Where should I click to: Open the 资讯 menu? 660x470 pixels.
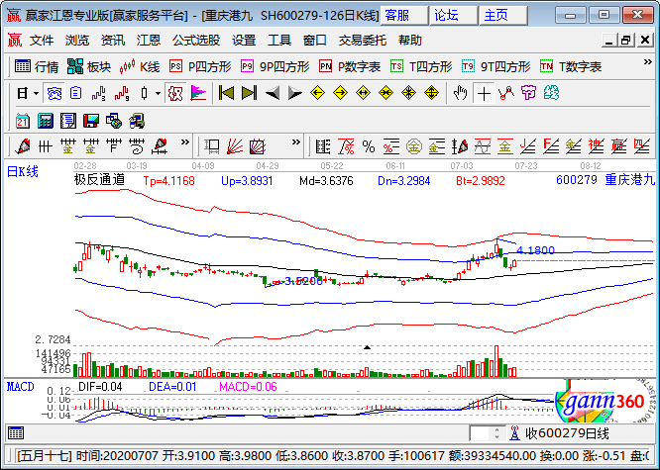point(113,41)
